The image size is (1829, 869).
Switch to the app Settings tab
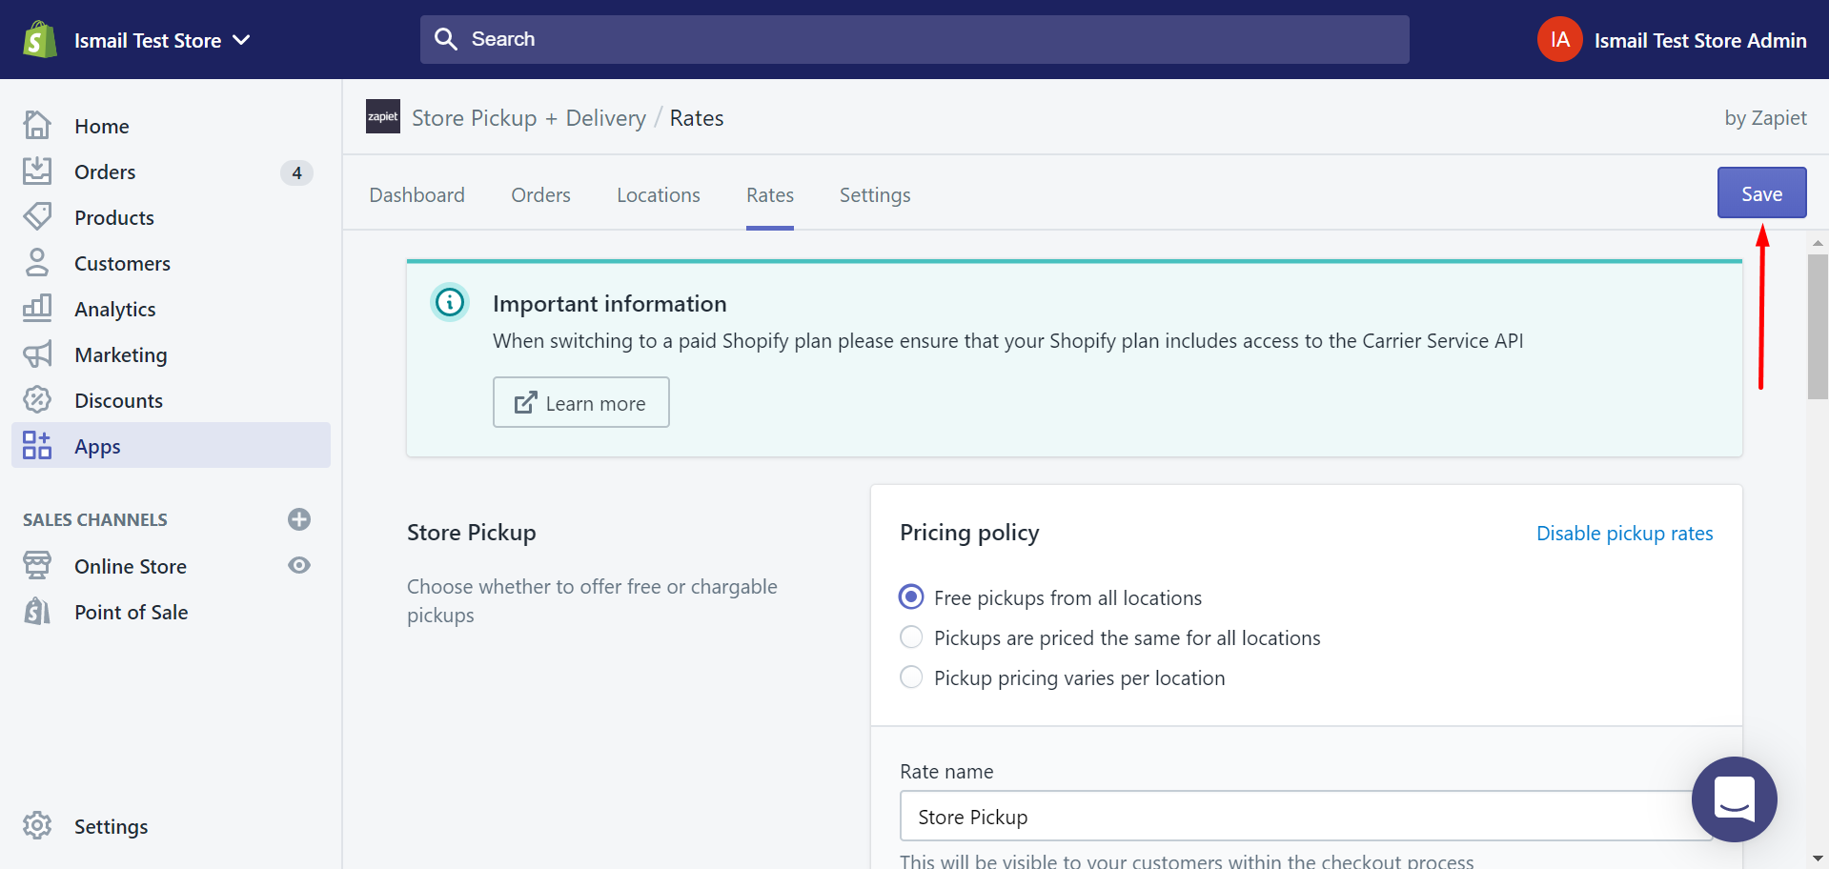[875, 194]
